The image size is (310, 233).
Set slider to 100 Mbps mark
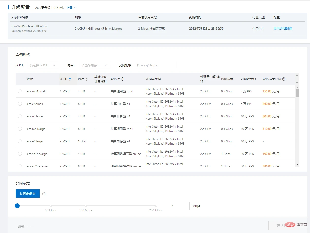86,206
